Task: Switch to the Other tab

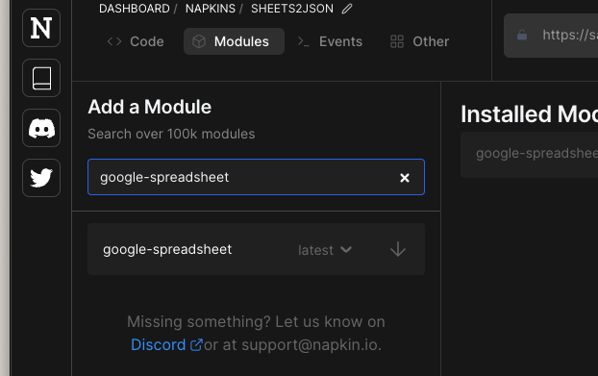Action: 419,41
